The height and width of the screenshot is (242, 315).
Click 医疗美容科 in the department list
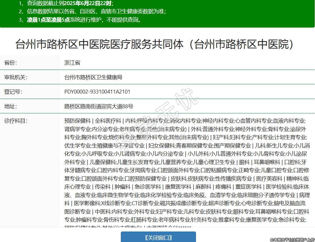(x=269, y=179)
